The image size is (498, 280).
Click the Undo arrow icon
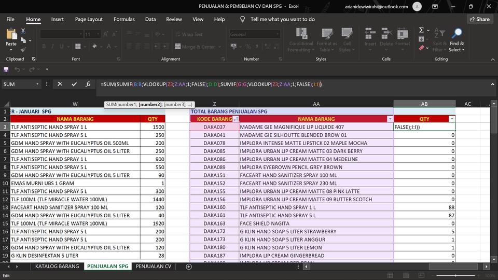point(17,69)
